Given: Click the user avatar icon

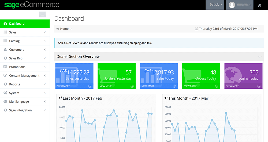Looking at the screenshot, I should 232,5.
